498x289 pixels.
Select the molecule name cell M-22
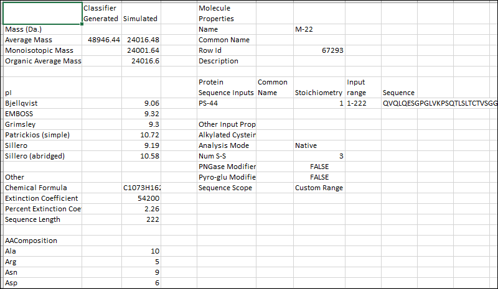click(x=318, y=29)
